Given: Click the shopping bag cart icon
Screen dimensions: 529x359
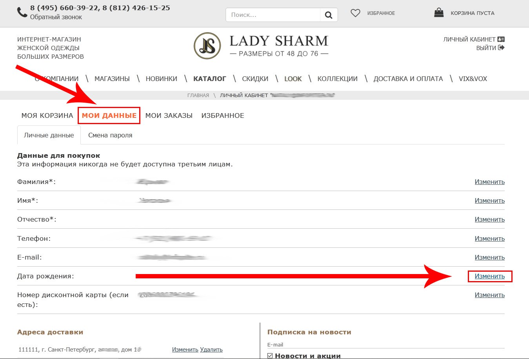Looking at the screenshot, I should click(x=439, y=13).
